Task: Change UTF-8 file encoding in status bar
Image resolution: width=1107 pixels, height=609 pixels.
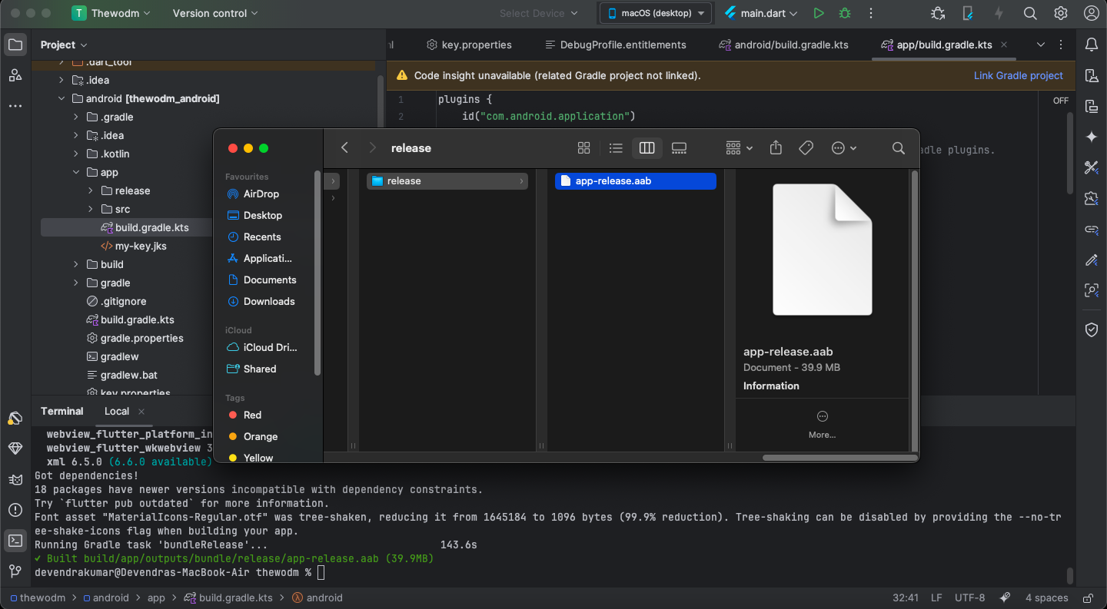Action: (x=969, y=597)
